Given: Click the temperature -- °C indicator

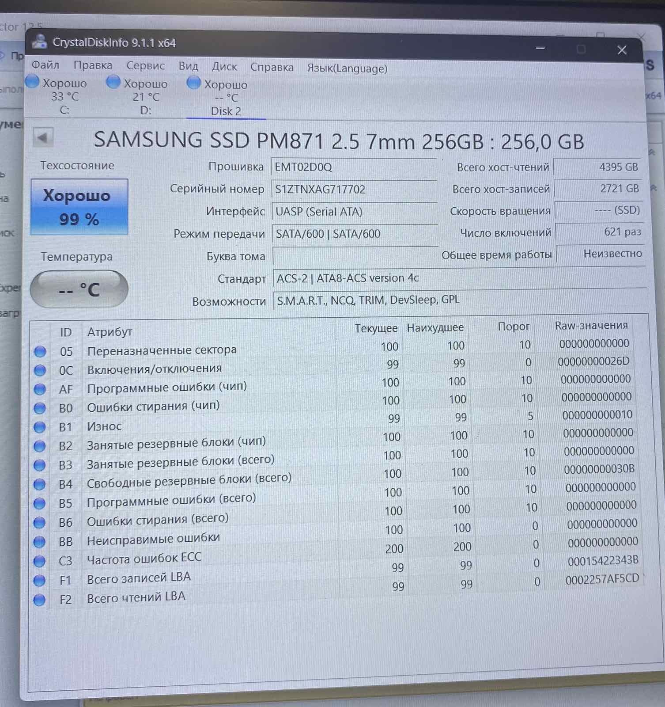Looking at the screenshot, I should point(79,289).
